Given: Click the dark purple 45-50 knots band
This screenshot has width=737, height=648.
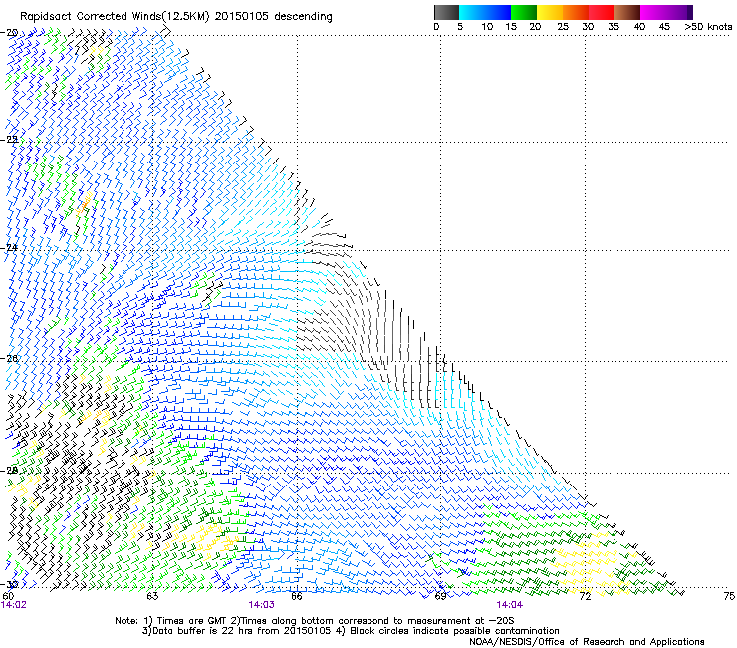Looking at the screenshot, I should (679, 12).
